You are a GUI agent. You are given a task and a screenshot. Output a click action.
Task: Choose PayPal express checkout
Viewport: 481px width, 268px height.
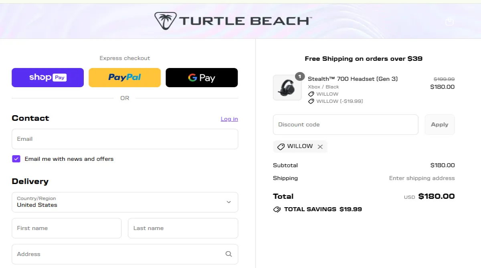point(125,78)
